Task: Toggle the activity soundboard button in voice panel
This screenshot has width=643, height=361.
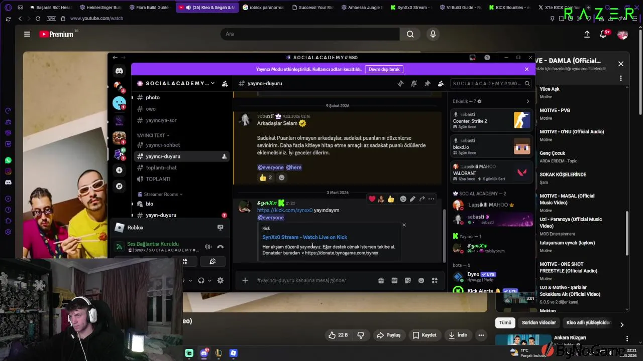Action: [x=212, y=261]
